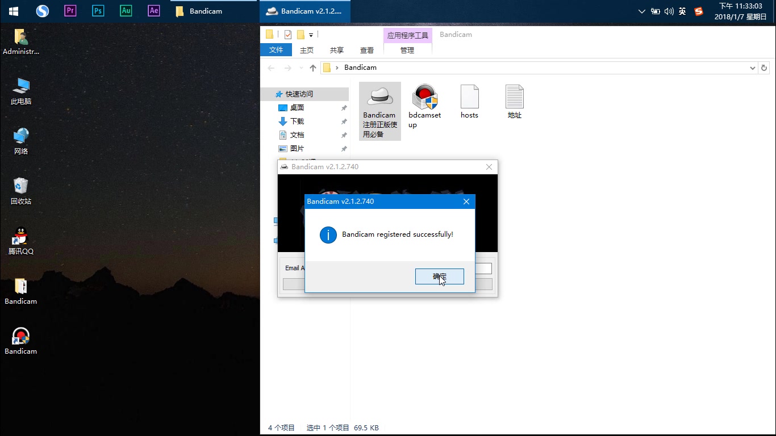Click the Explorer forward arrow
The image size is (776, 436).
[288, 68]
